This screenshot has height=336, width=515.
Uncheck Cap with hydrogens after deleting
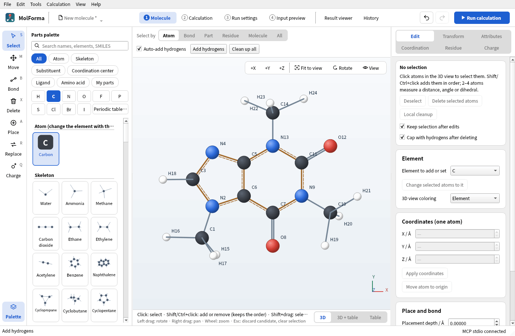pos(402,137)
